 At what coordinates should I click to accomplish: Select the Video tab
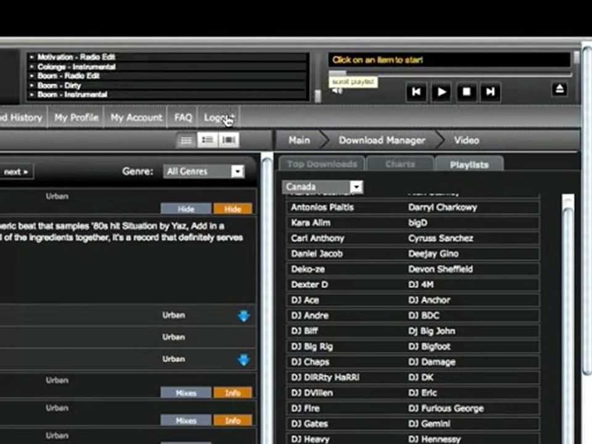[x=467, y=140]
